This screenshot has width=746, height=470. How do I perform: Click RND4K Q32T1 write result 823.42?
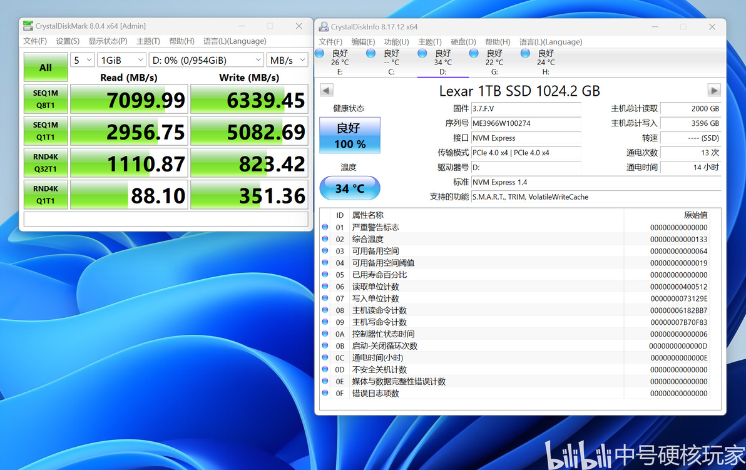pos(249,163)
